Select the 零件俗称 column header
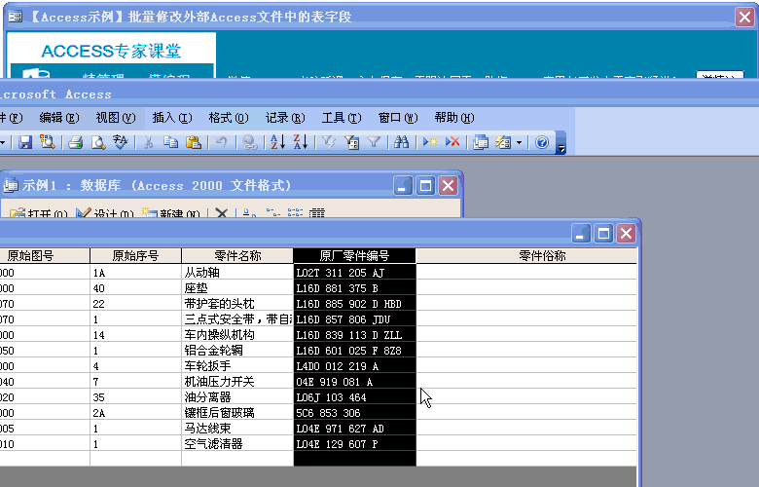 click(526, 256)
